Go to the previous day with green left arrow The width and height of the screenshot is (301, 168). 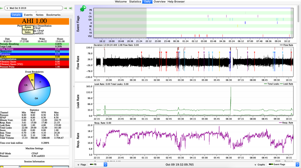(1, 8)
